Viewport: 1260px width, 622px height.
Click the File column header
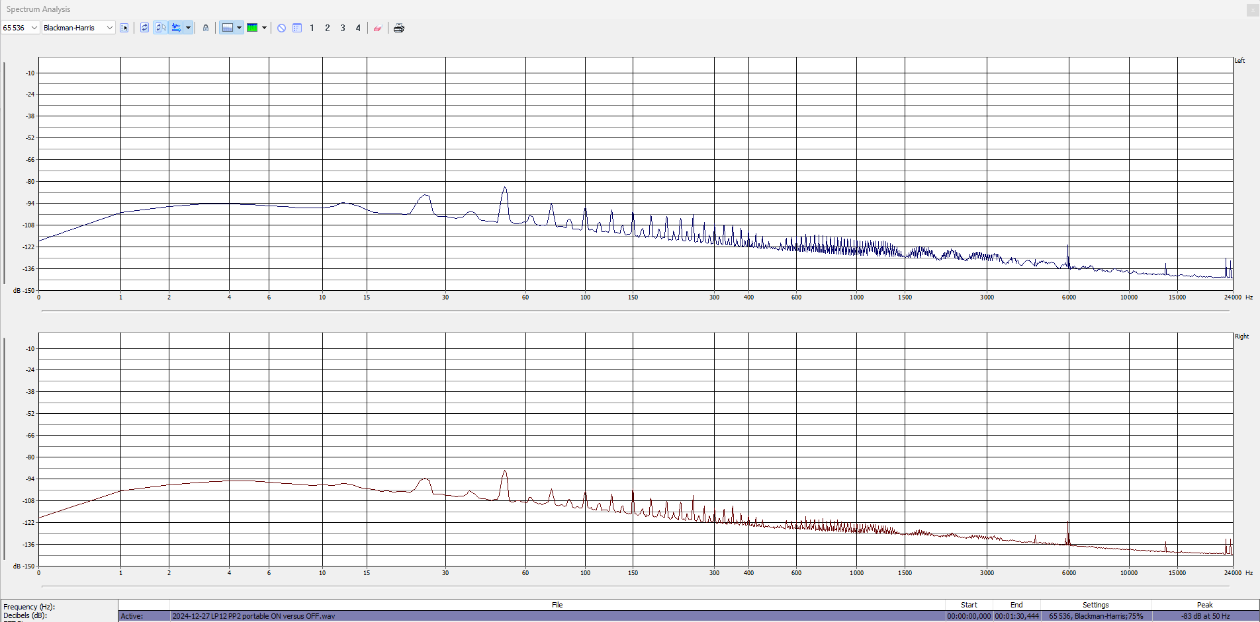click(557, 605)
